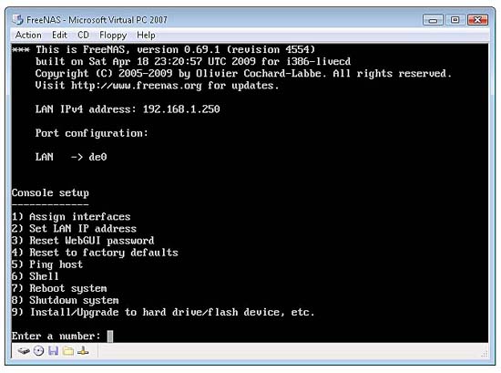Image resolution: width=501 pixels, height=373 pixels.
Task: Click the shared folders status icon
Action: (68, 351)
